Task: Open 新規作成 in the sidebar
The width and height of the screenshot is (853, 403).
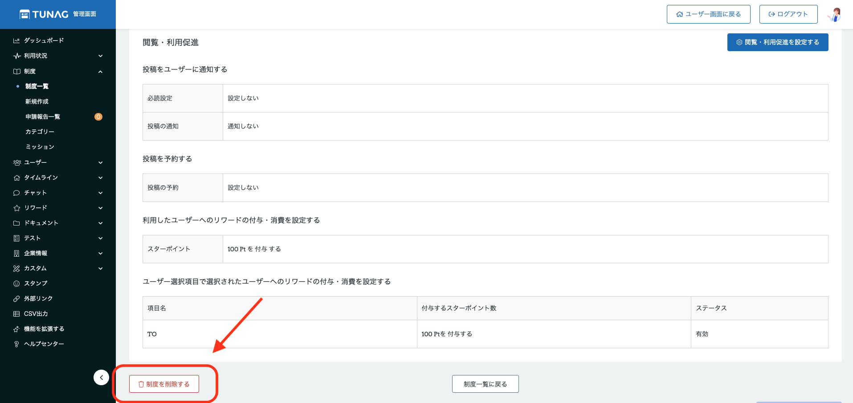Action: click(37, 101)
